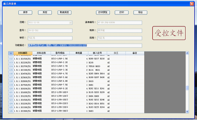Image resolution: width=197 pixels, height=120 pixels.
Task: Click the 碳膜电阻 name cell in row 116
Action: pos(41,74)
